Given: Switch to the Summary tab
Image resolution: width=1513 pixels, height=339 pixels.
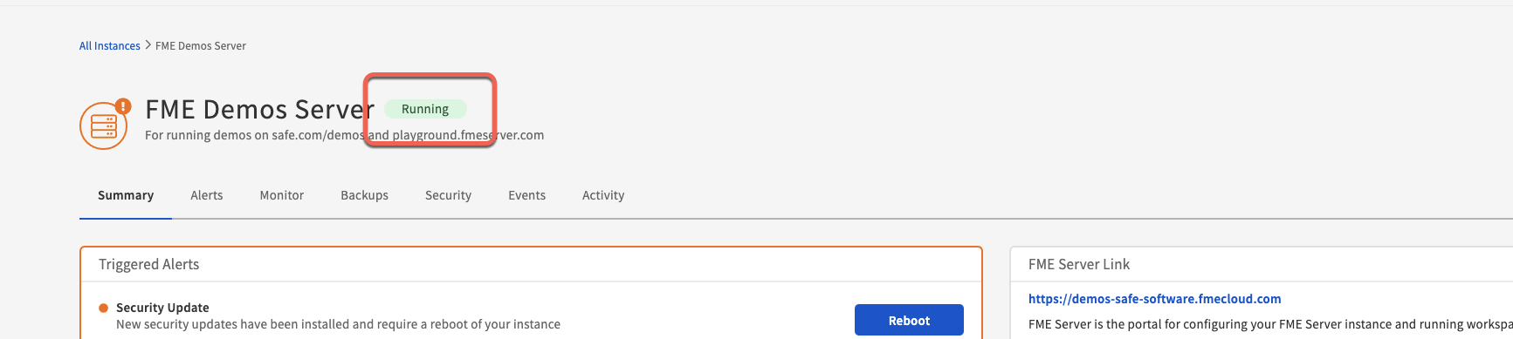Looking at the screenshot, I should tap(126, 195).
